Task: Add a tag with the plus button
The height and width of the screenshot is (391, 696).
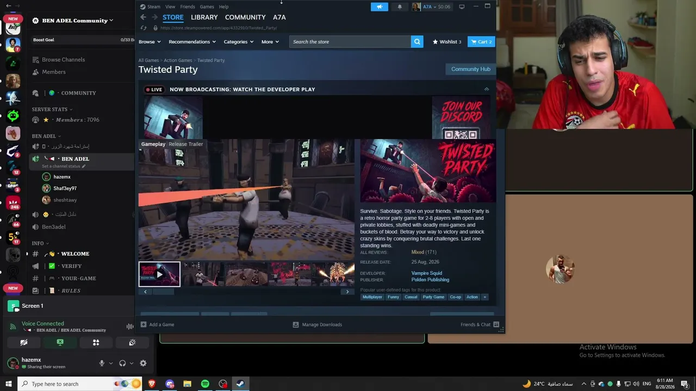Action: coord(484,297)
